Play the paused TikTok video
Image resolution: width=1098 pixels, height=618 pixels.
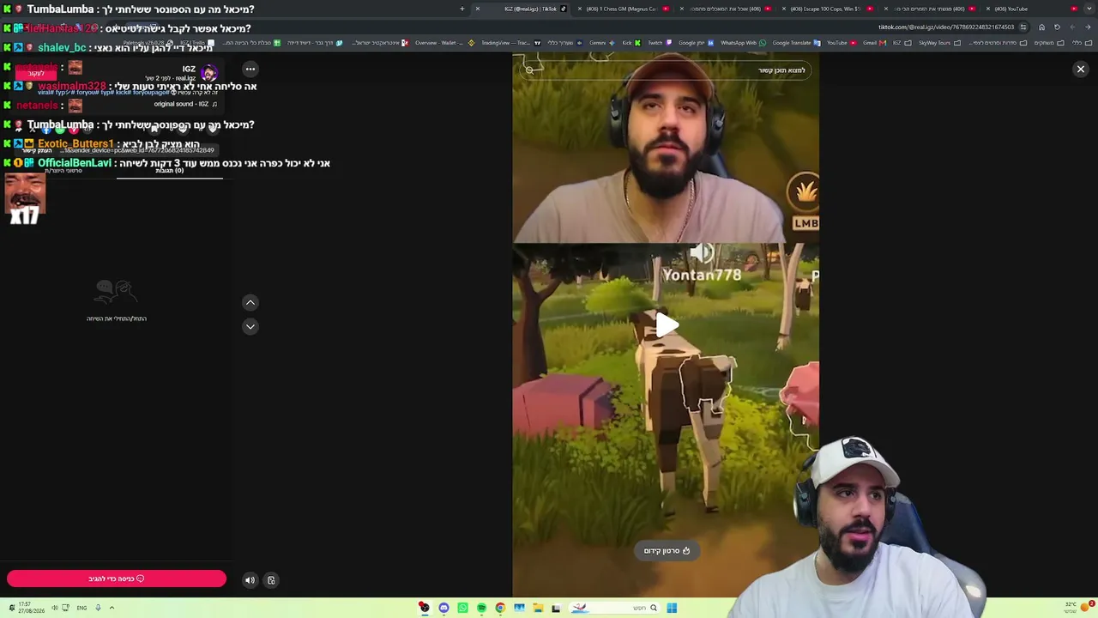click(x=667, y=325)
